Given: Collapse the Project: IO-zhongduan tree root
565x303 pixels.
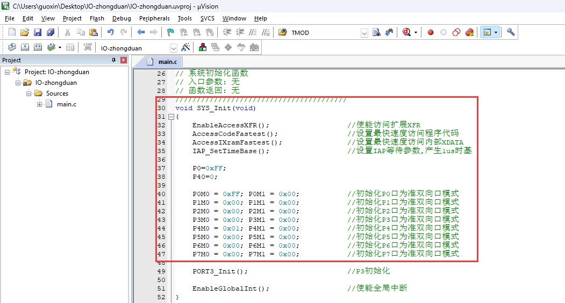Looking at the screenshot, I should pyautogui.click(x=7, y=72).
